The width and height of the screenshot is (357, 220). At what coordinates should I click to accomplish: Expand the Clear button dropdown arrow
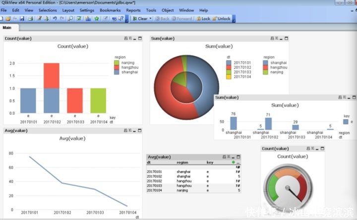(x=151, y=19)
